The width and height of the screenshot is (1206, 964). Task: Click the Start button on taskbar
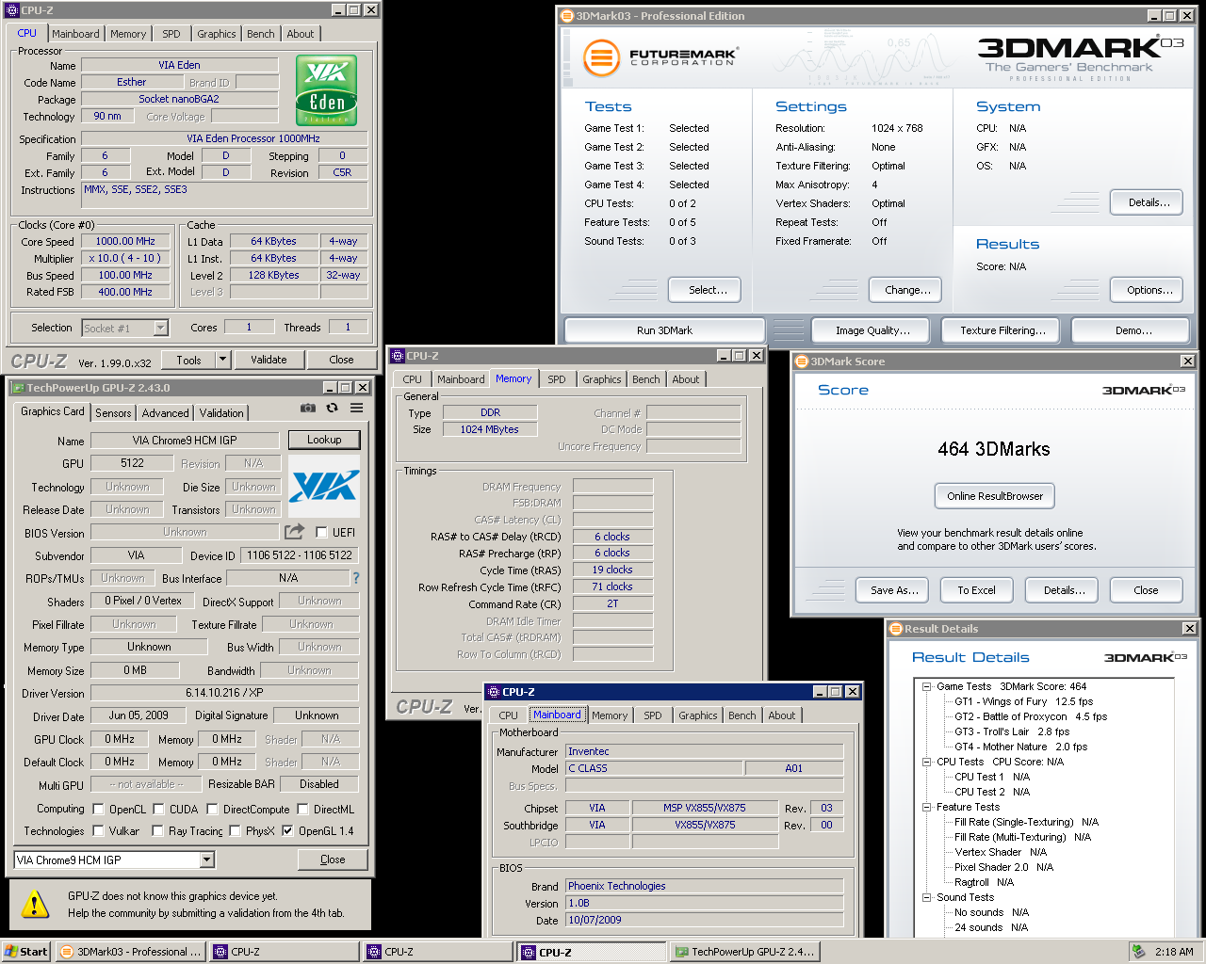tap(25, 952)
